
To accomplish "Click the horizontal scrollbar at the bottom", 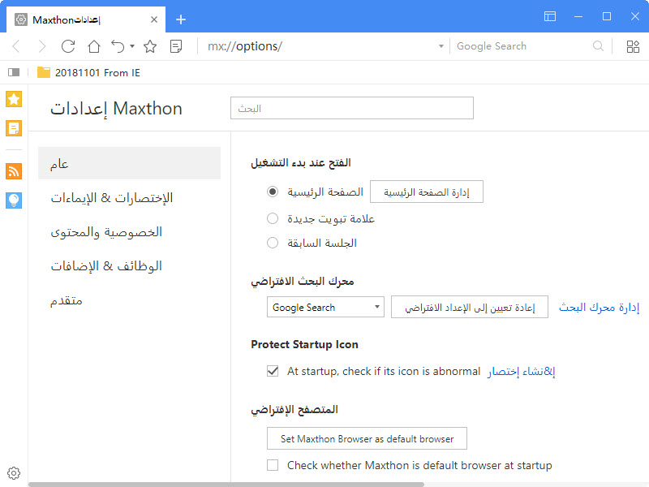I will 226,485.
